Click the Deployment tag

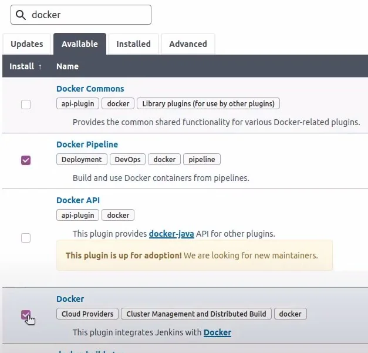[82, 160]
